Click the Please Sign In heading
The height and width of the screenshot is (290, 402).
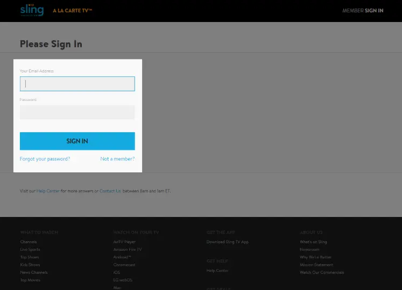tap(51, 44)
